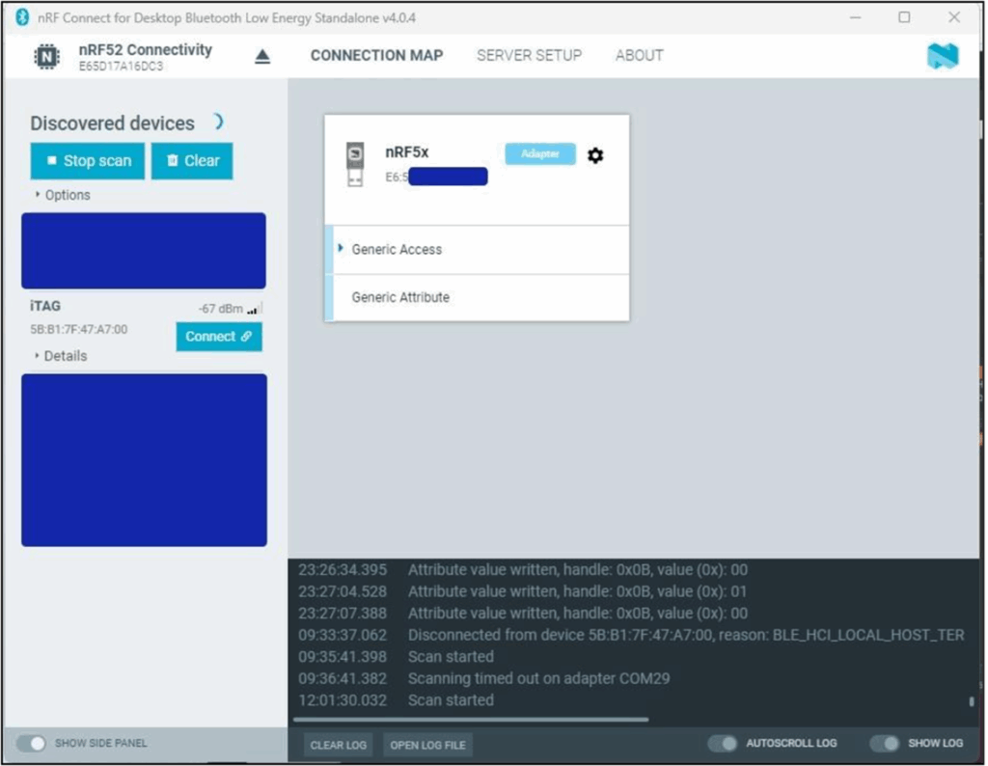The height and width of the screenshot is (766, 988).
Task: Maximize the nRF Connect window
Action: 904,17
